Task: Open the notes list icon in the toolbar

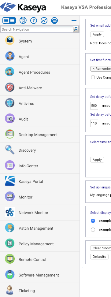Action: [x=54, y=20]
